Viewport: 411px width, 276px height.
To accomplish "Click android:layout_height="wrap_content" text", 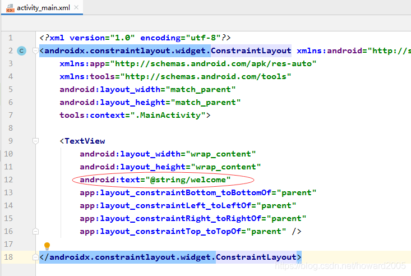I will [x=170, y=167].
